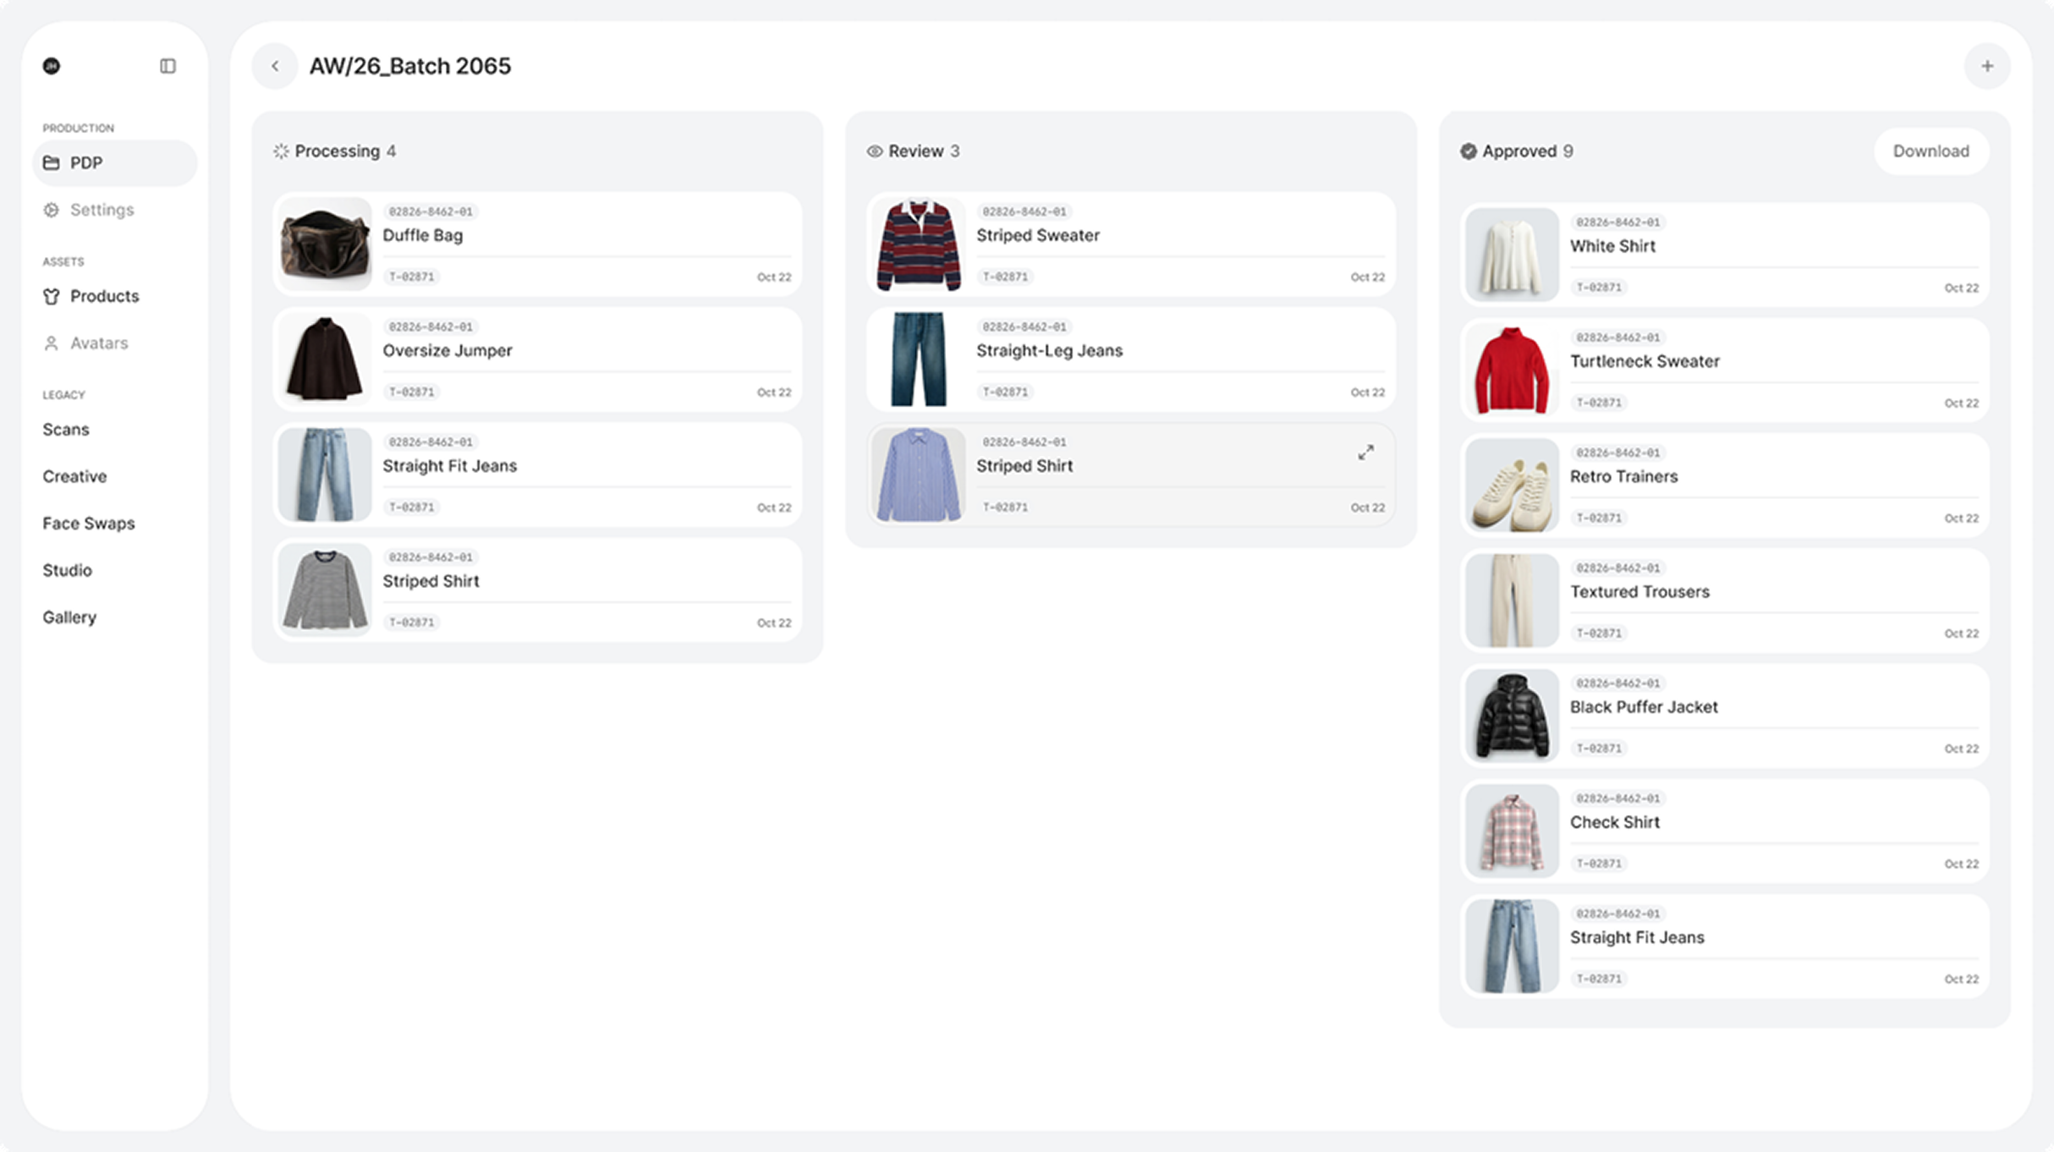The width and height of the screenshot is (2054, 1152).
Task: Click the back chevron next to batch title
Action: (275, 66)
